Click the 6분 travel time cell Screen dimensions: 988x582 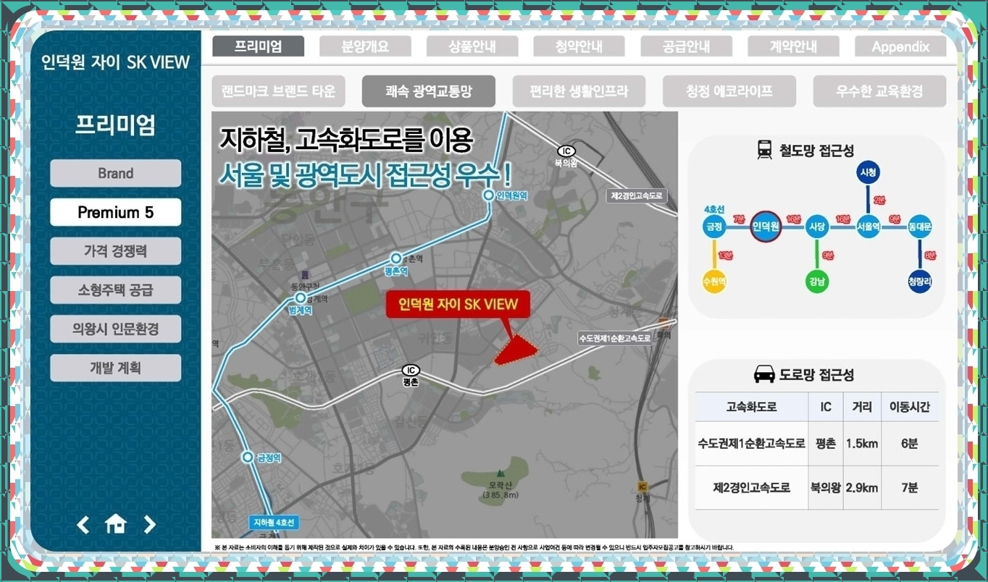pyautogui.click(x=910, y=444)
